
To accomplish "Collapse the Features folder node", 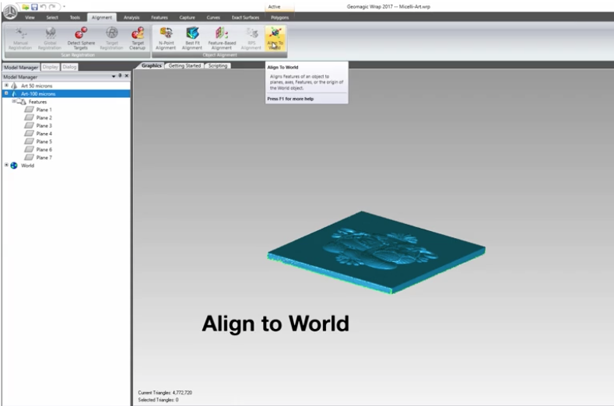I will [x=14, y=101].
